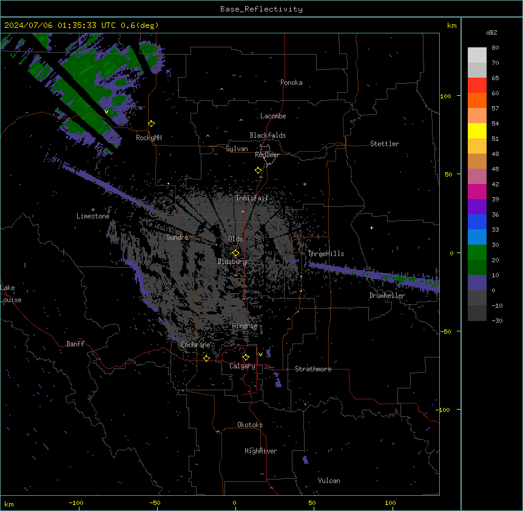Click the yellow diamond marker south of RedDeer
523x511 pixels.
pyautogui.click(x=258, y=171)
